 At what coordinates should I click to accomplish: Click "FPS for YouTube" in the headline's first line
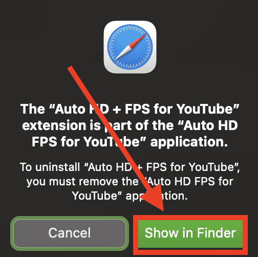point(179,109)
